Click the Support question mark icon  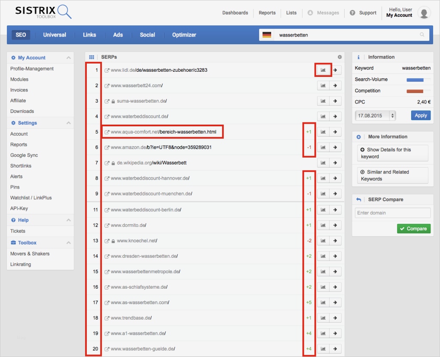click(x=352, y=12)
